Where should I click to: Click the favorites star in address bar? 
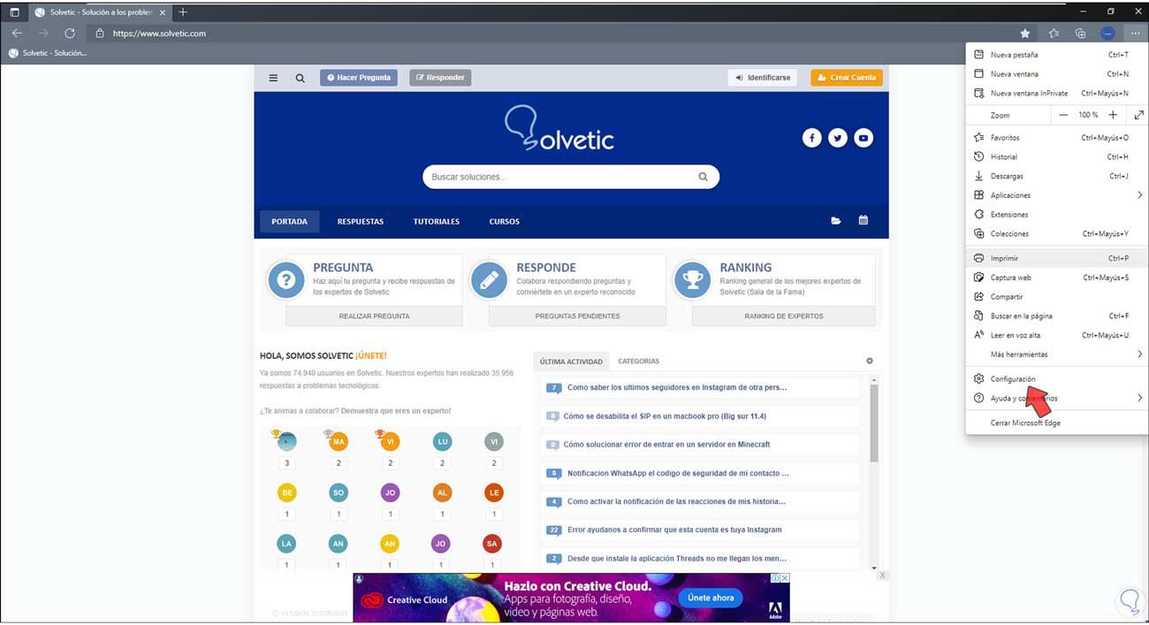coord(1025,34)
